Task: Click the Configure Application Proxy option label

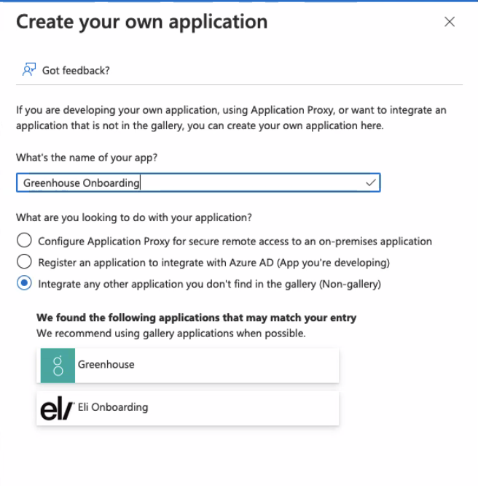Action: pyautogui.click(x=235, y=241)
